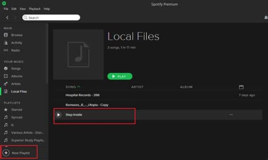
Task: Click note icon beside Superior Study Playlist
Action: point(6,140)
